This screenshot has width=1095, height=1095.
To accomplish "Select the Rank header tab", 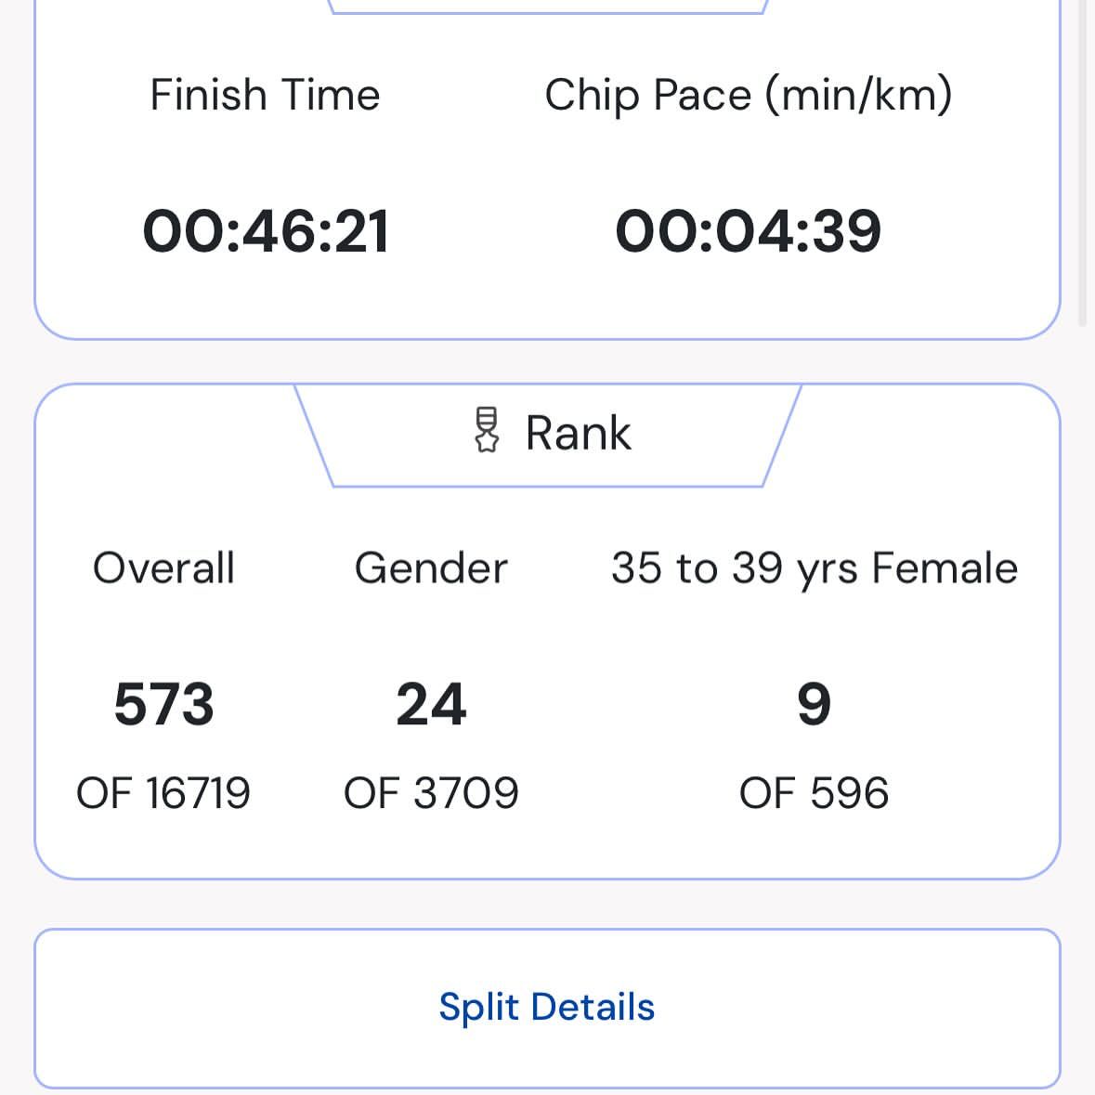I will point(548,435).
